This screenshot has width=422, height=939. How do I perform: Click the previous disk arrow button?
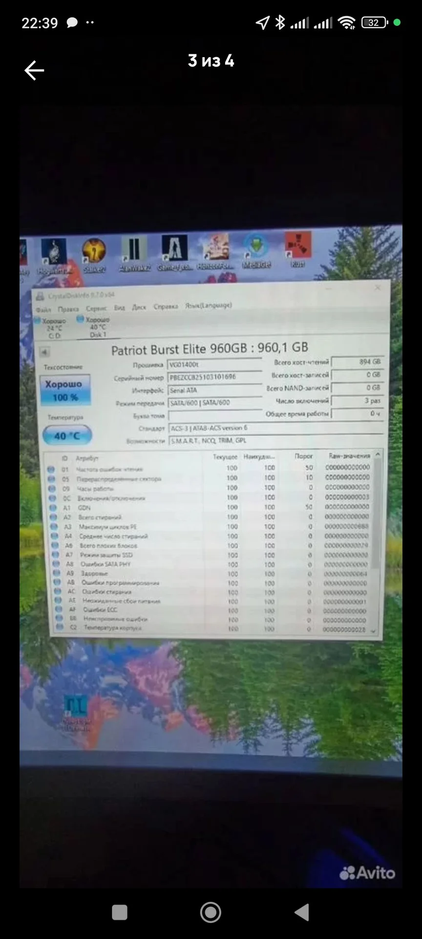click(44, 352)
